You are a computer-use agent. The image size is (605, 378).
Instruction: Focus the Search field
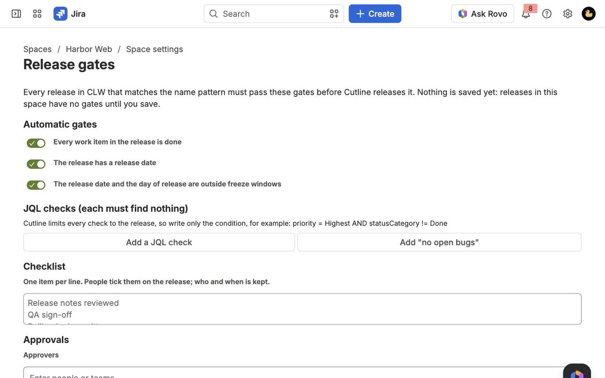pos(274,14)
